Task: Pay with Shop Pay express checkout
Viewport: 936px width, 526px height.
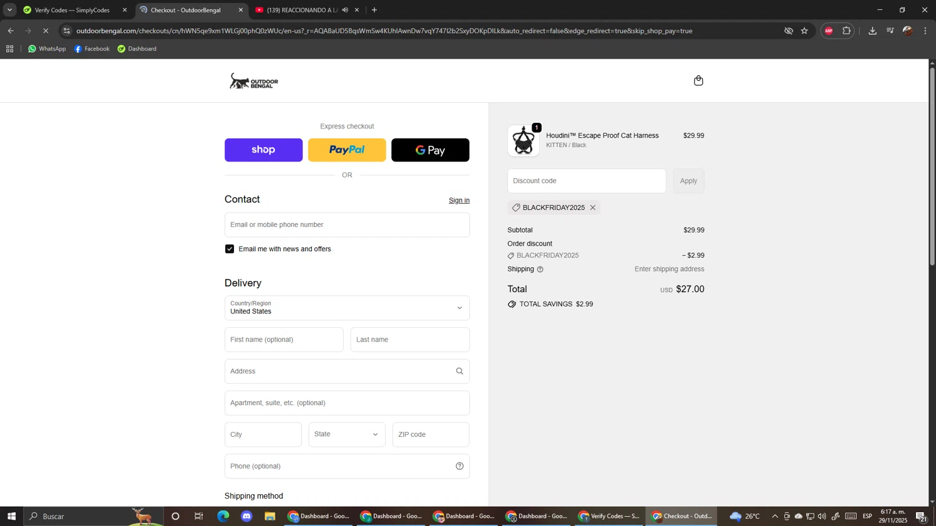Action: pos(263,150)
